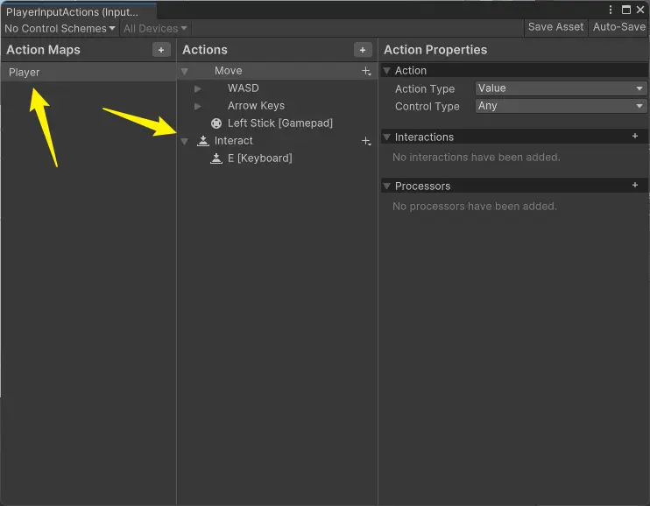Add a new action map with plus button
This screenshot has height=506, width=650.
(161, 50)
